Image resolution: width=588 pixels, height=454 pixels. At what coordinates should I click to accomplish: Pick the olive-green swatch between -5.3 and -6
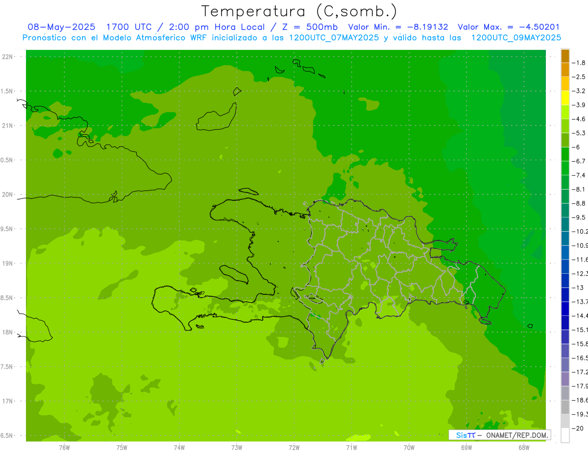565,140
